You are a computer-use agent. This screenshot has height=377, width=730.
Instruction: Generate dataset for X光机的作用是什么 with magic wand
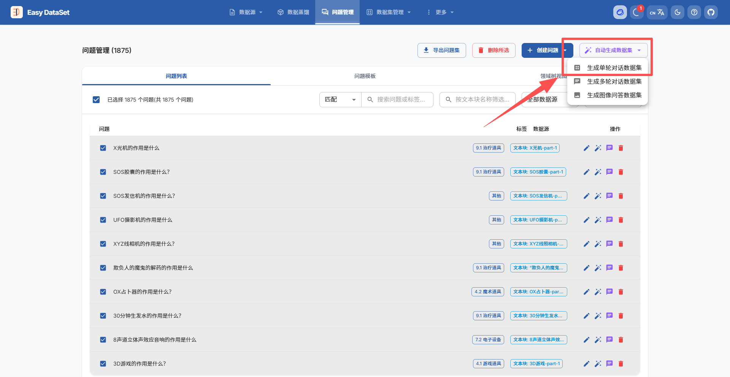(x=598, y=148)
